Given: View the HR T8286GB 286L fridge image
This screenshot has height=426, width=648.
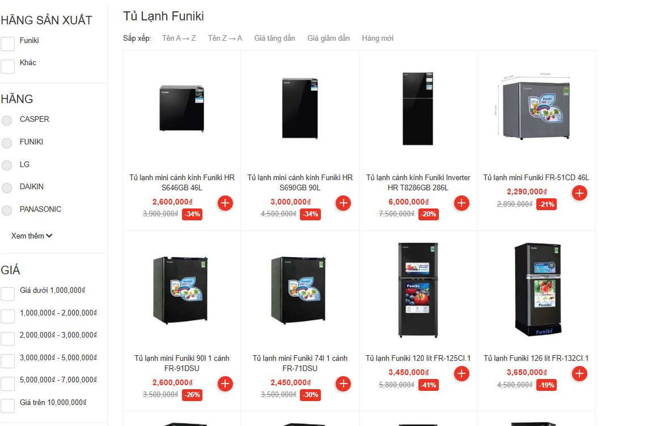Looking at the screenshot, I should pos(418,109).
